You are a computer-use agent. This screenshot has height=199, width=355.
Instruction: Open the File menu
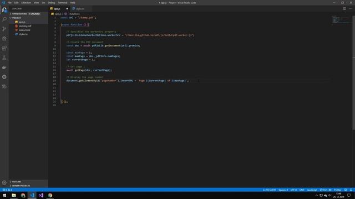9,3
